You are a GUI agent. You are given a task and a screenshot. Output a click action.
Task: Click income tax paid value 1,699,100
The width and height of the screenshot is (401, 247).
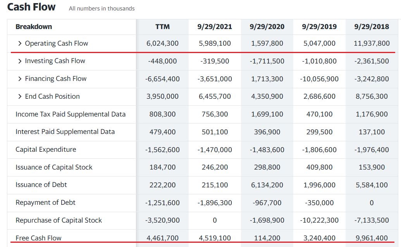[x=267, y=114]
